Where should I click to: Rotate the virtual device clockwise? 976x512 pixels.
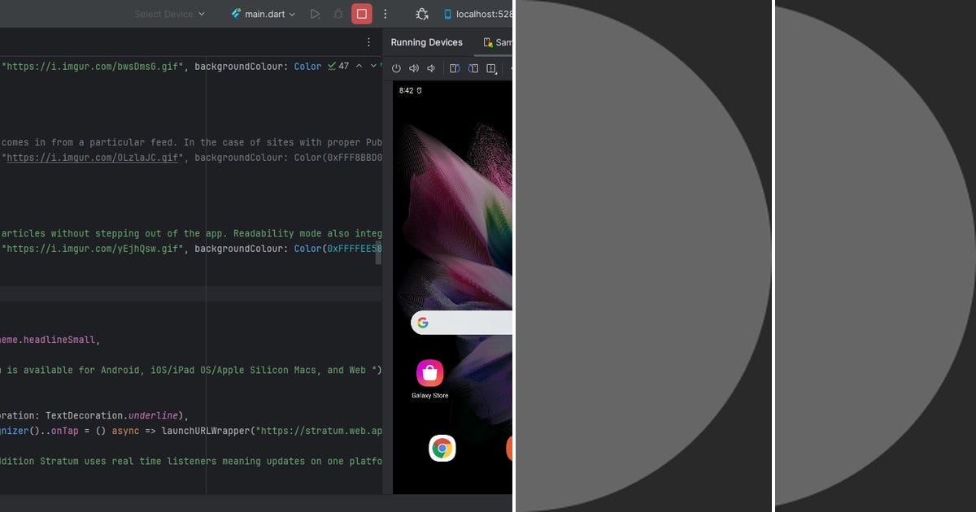[473, 68]
